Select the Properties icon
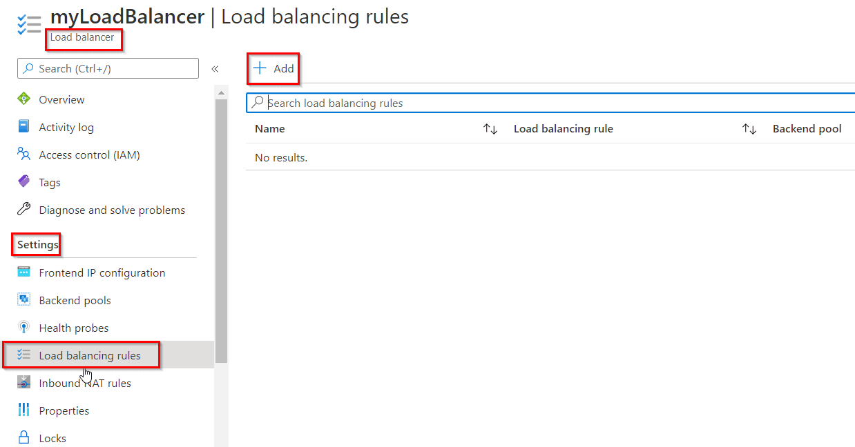The image size is (855, 447). click(x=23, y=410)
